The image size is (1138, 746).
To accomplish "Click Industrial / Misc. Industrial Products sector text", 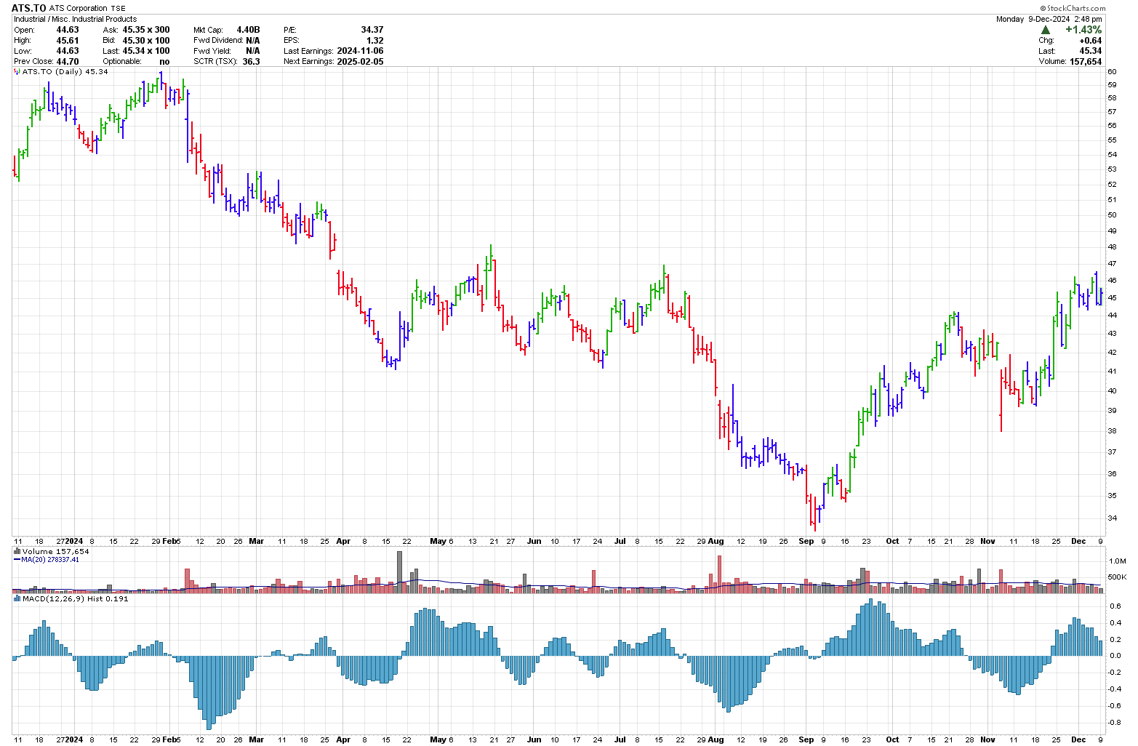I will pos(75,19).
